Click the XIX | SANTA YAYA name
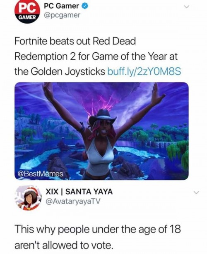Viewport: 207px width, 254px height. point(79,192)
